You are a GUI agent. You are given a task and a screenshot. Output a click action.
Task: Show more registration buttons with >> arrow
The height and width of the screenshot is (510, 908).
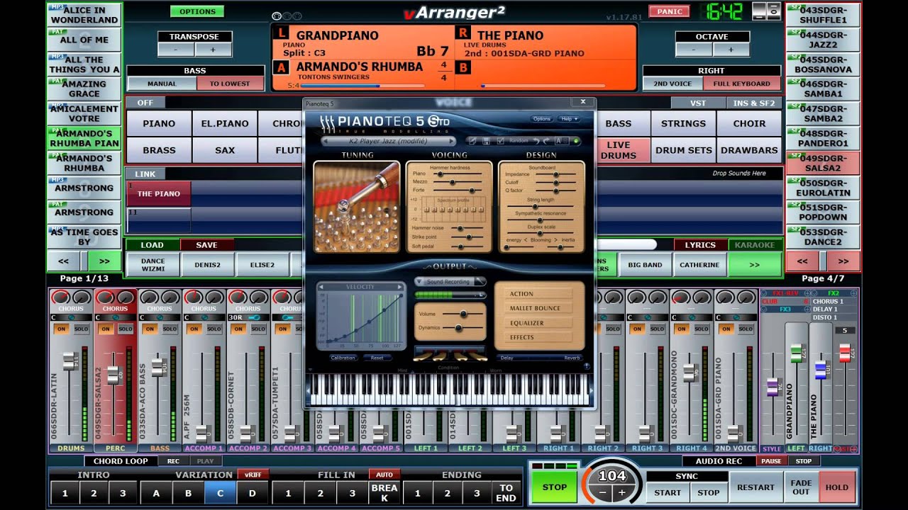tap(755, 265)
